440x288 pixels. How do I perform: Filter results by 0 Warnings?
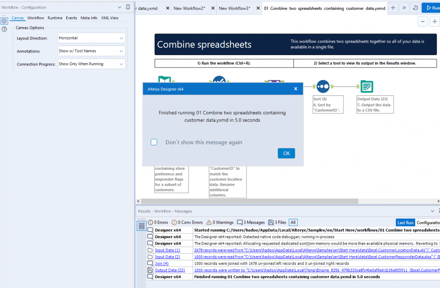pyautogui.click(x=220, y=222)
